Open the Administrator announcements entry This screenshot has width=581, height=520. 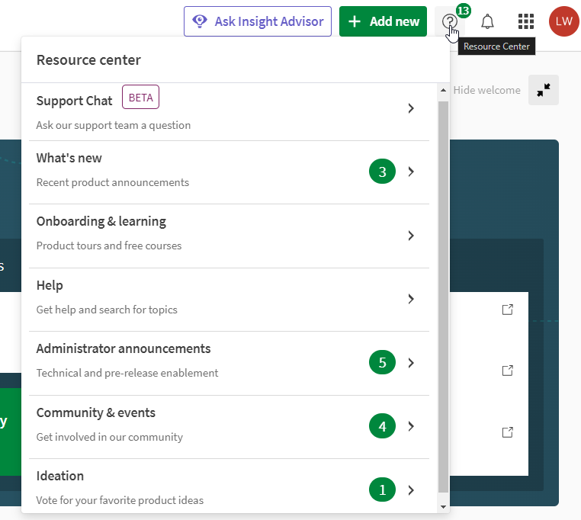[x=229, y=363]
